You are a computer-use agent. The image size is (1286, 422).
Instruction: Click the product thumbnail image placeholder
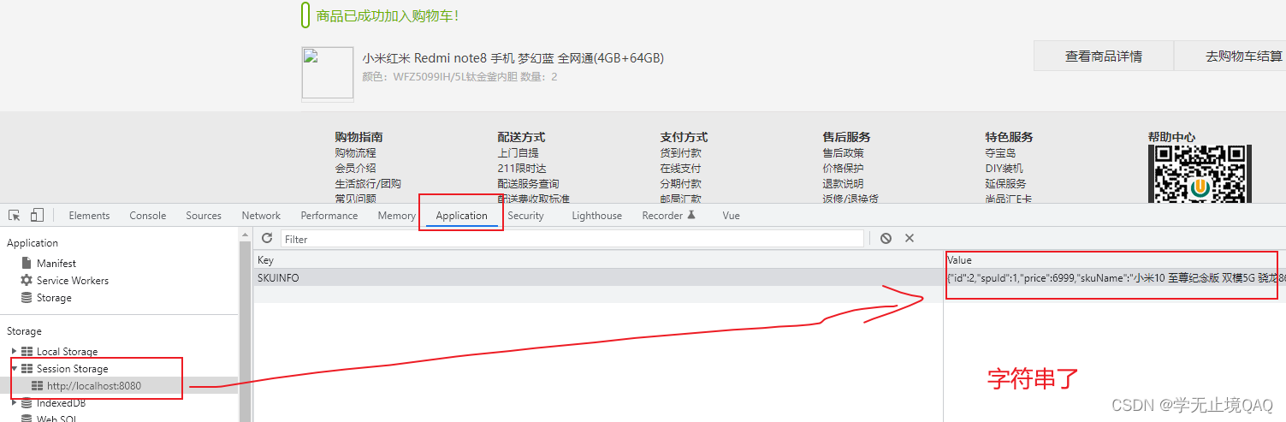coord(328,74)
